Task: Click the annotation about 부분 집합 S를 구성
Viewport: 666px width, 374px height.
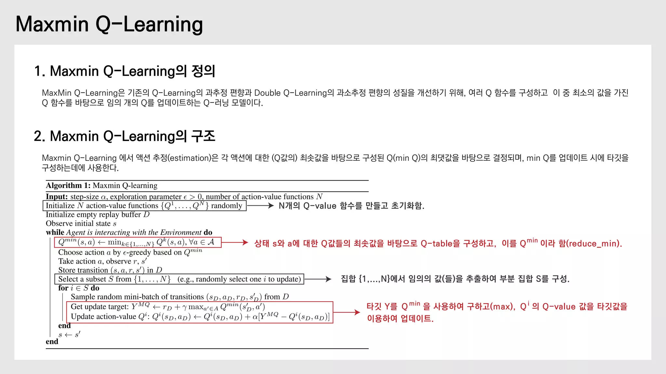Action: (455, 279)
